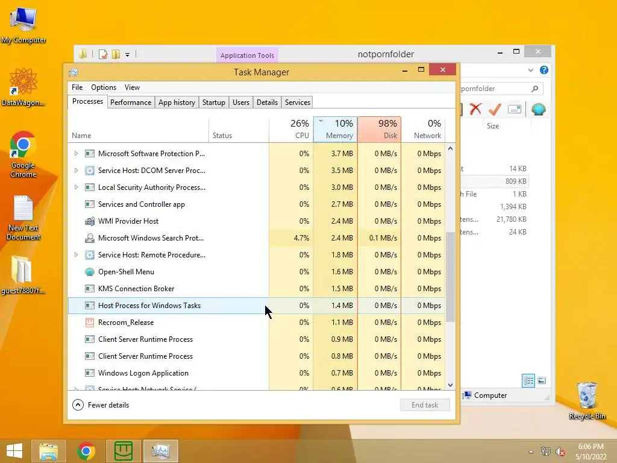Image resolution: width=617 pixels, height=463 pixels.
Task: Click the taskbar clock showing 6:06 PM
Action: [x=590, y=452]
